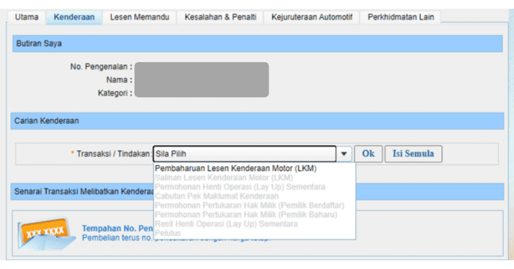Viewport: 514px width, 269px height.
Task: Click the Isi Semula reset button
Action: coord(413,154)
